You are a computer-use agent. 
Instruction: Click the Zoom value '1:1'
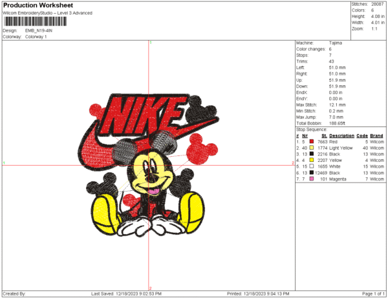(x=374, y=29)
